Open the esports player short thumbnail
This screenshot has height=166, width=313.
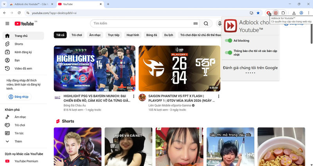click(77, 147)
